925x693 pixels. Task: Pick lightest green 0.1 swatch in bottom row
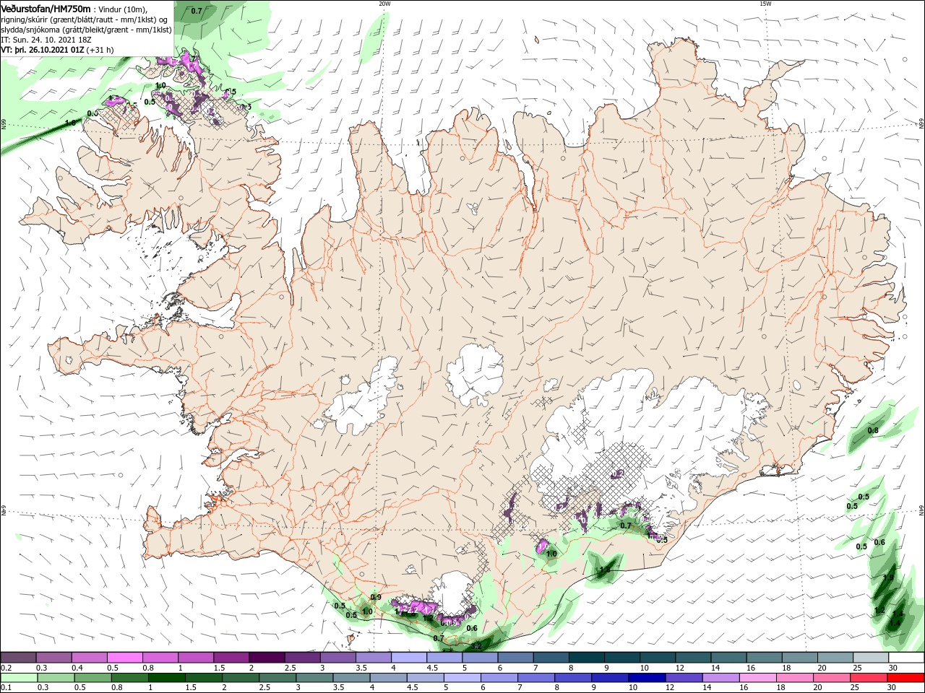click(19, 678)
